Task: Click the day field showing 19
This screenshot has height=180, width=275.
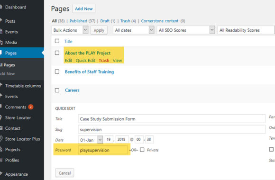Action: pyautogui.click(x=109, y=140)
